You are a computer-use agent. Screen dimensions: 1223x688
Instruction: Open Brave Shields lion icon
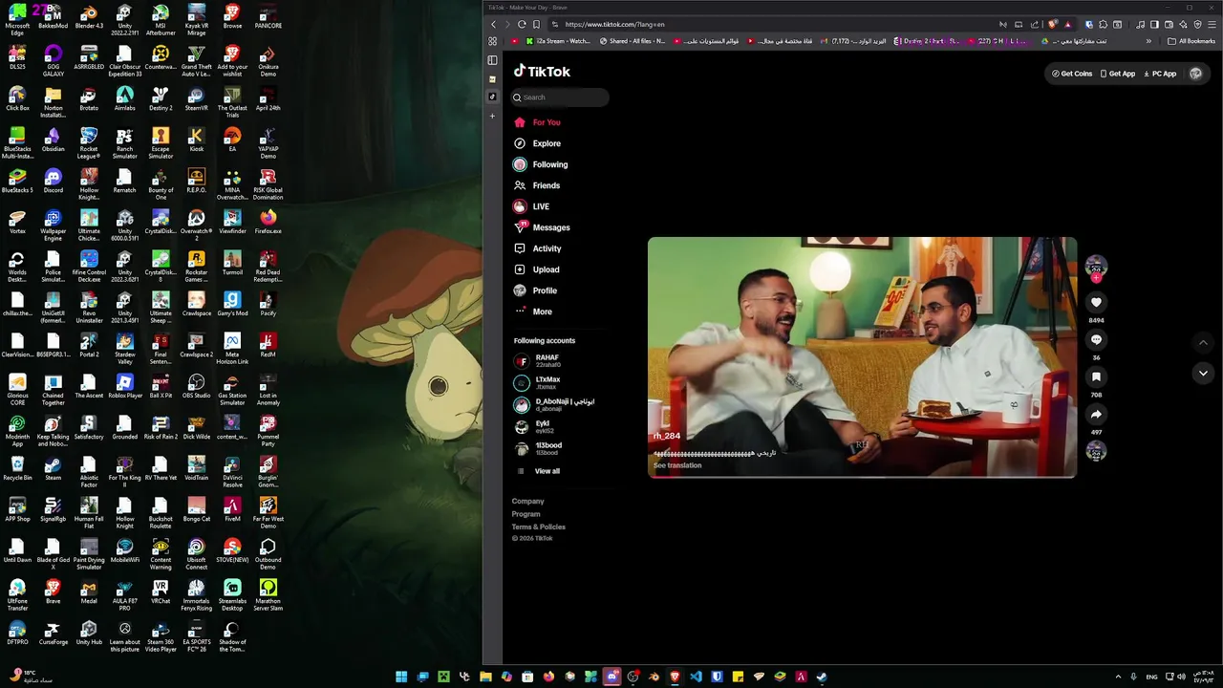1053,24
